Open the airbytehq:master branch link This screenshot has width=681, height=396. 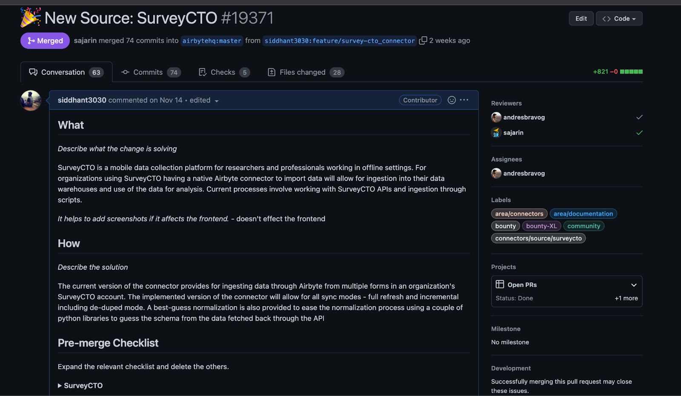click(212, 41)
